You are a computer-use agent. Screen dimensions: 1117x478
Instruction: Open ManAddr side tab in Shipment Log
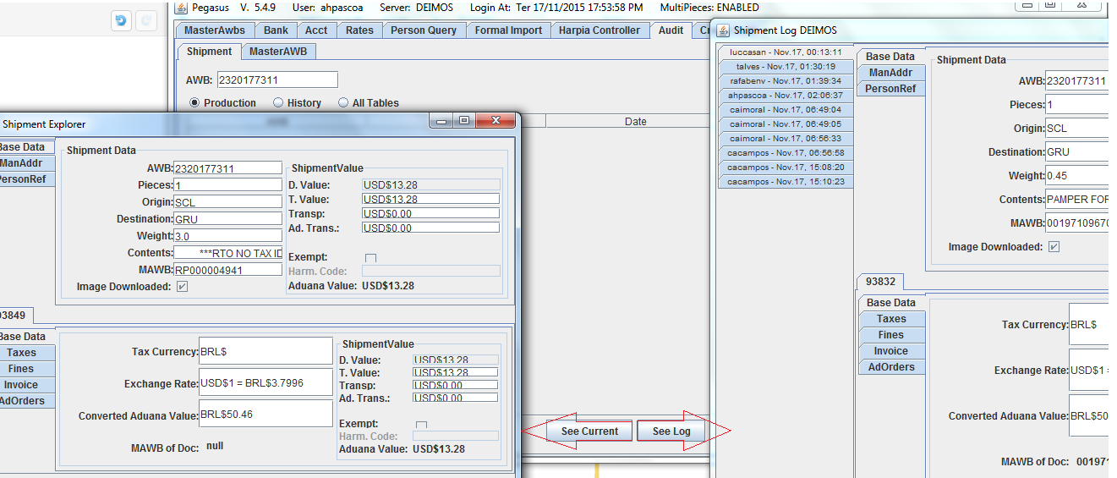pos(890,73)
